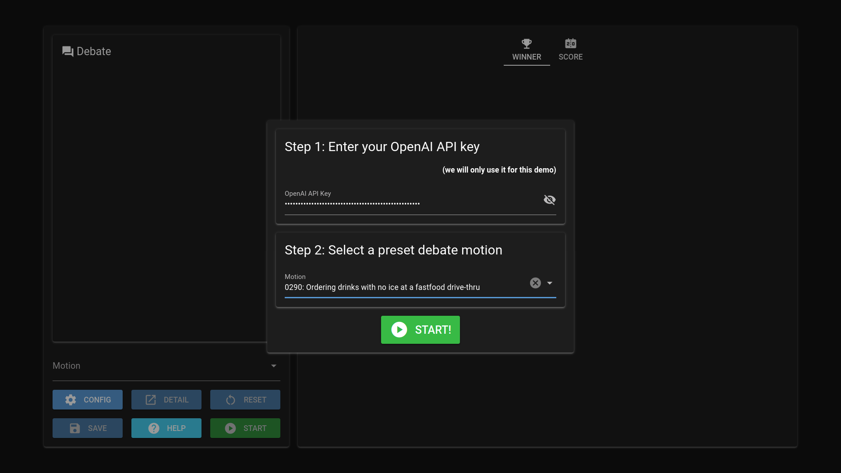
Task: Click the dark green START button at bottom left
Action: pos(245,428)
